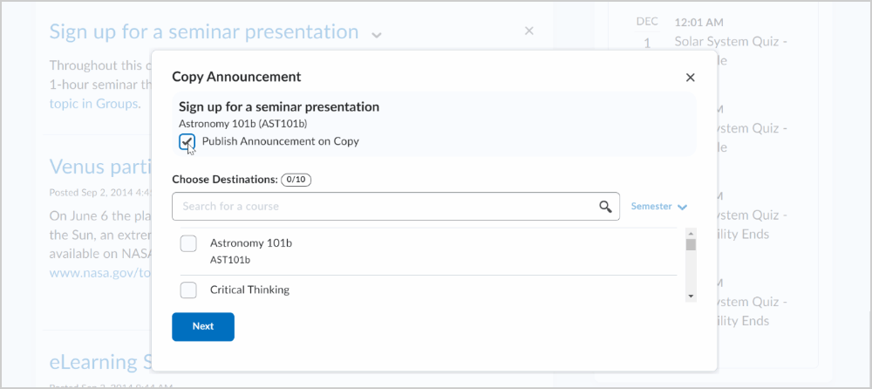Click the magnifier search icon in course search

605,207
